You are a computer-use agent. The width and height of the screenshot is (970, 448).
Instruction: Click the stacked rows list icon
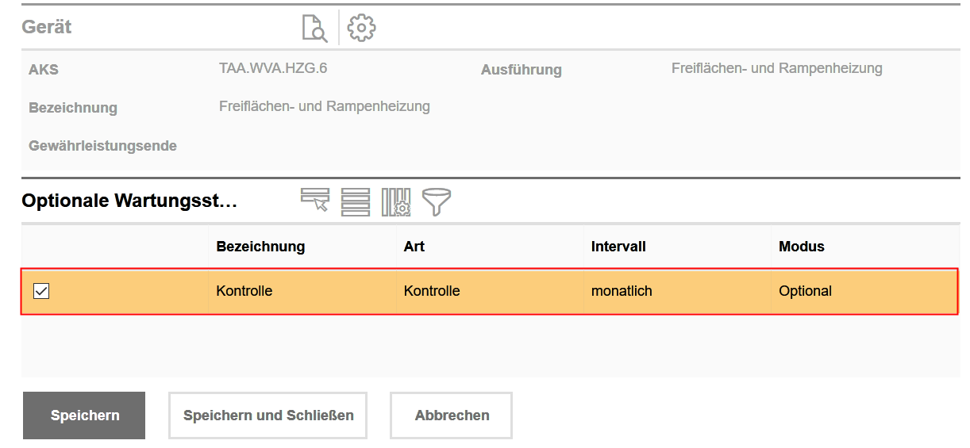pos(356,201)
